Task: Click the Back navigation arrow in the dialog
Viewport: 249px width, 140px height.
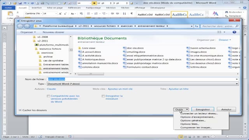Action: 20,26
